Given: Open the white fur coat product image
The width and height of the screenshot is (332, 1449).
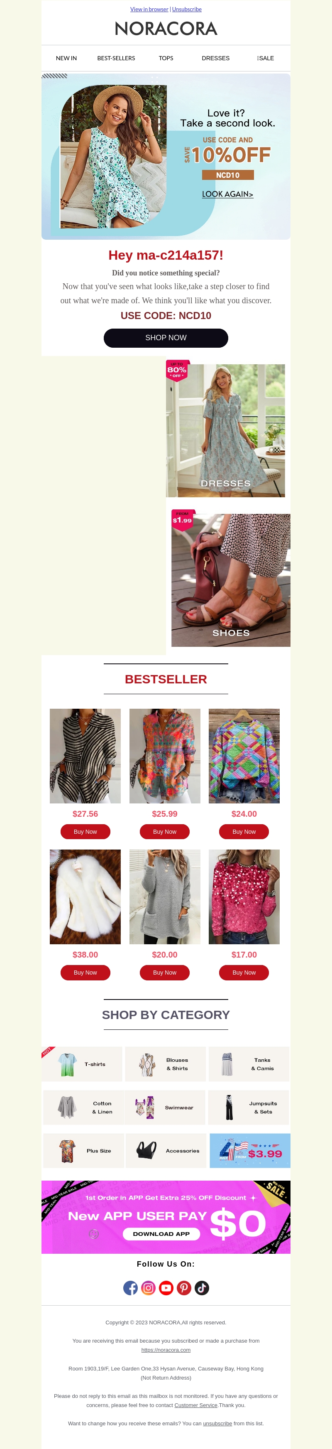Looking at the screenshot, I should 85,896.
